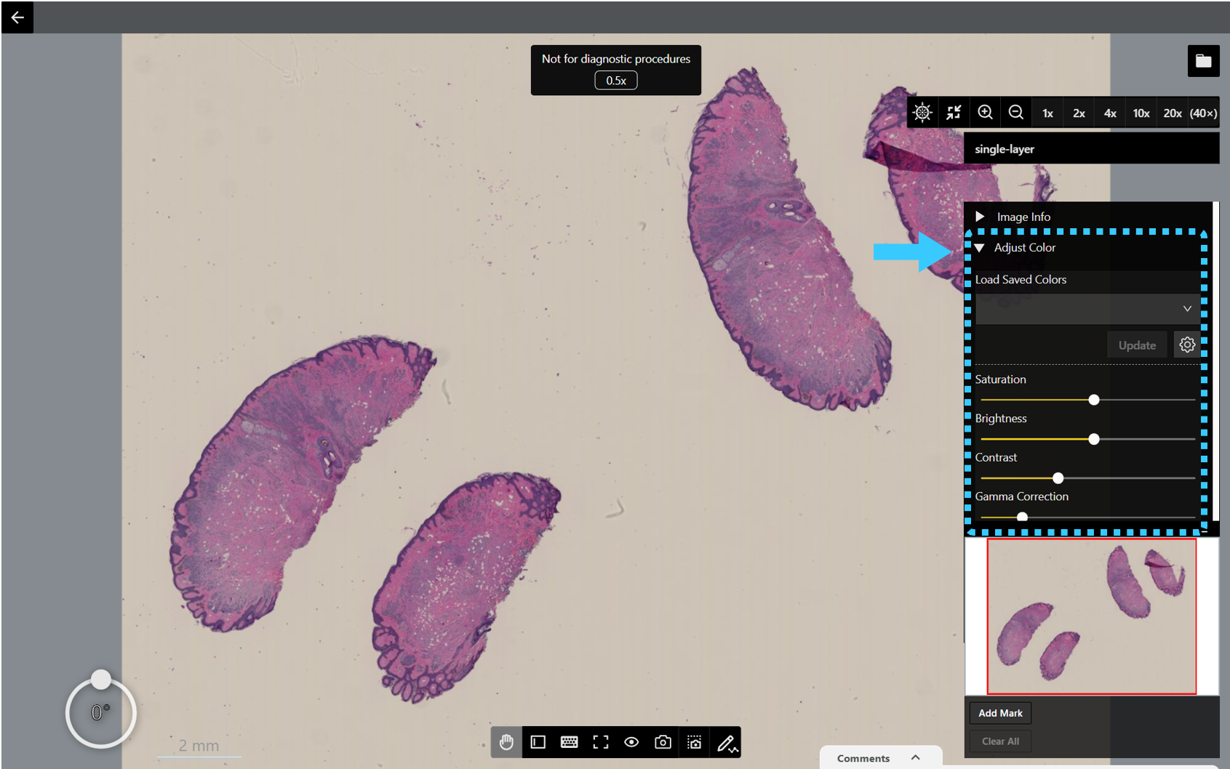Open the annotation pencil tool
The width and height of the screenshot is (1230, 769).
(727, 742)
